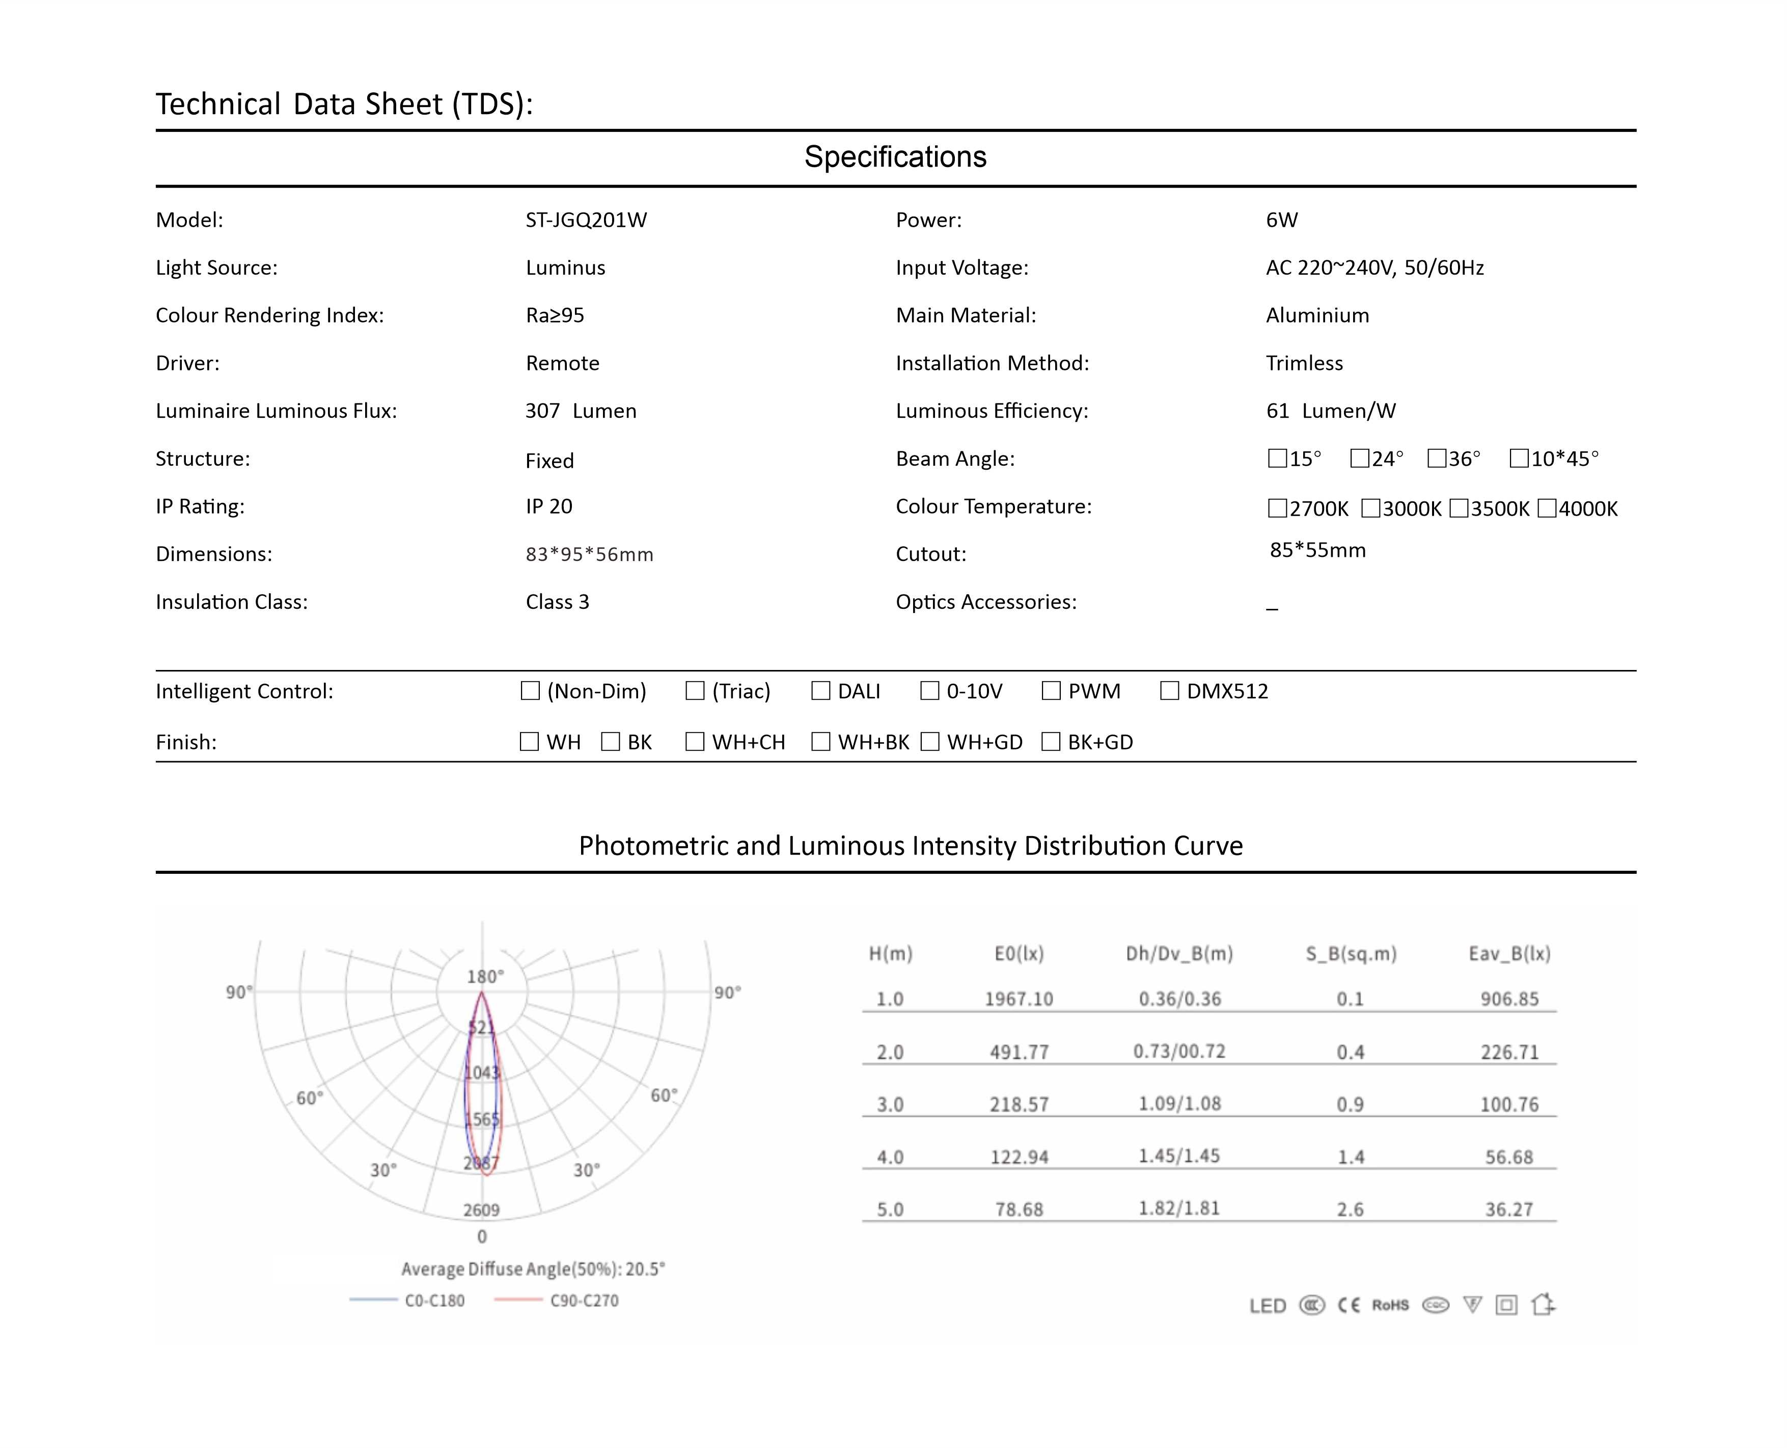Enable the Non-Dim control checkbox
The image size is (1787, 1448).
[x=530, y=691]
